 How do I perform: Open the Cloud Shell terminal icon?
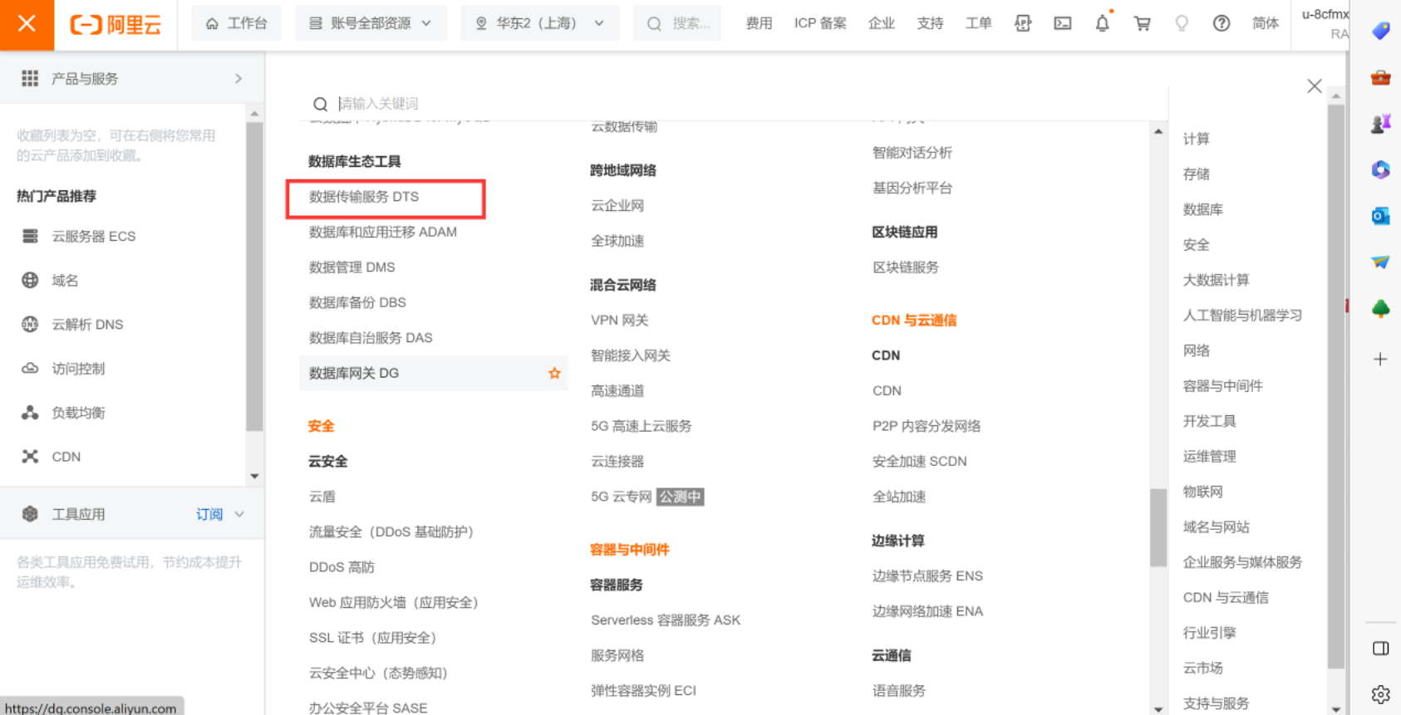[x=1063, y=23]
